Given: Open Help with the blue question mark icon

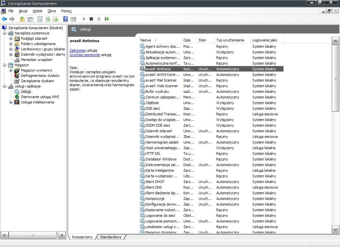Looking at the screenshot, I should [x=65, y=19].
